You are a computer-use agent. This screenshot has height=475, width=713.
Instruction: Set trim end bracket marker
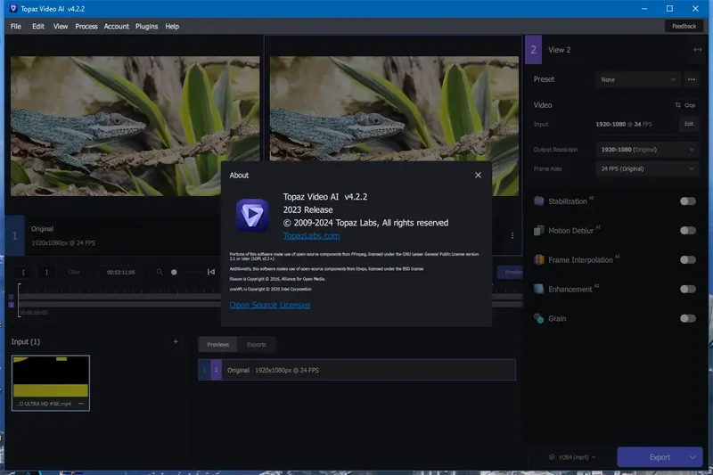[x=46, y=273]
